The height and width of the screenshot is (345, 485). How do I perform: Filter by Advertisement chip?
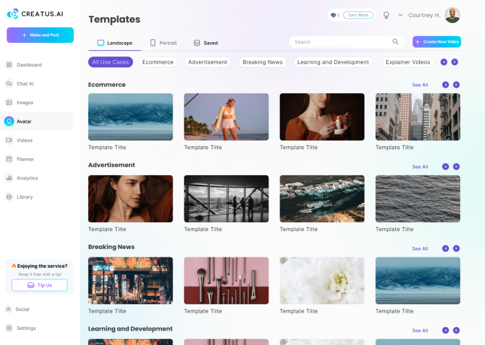(208, 62)
